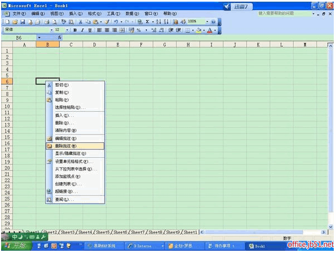Viewport: 336px width, 253px height.
Task: Click the row 12 header
Action: [x=7, y=118]
